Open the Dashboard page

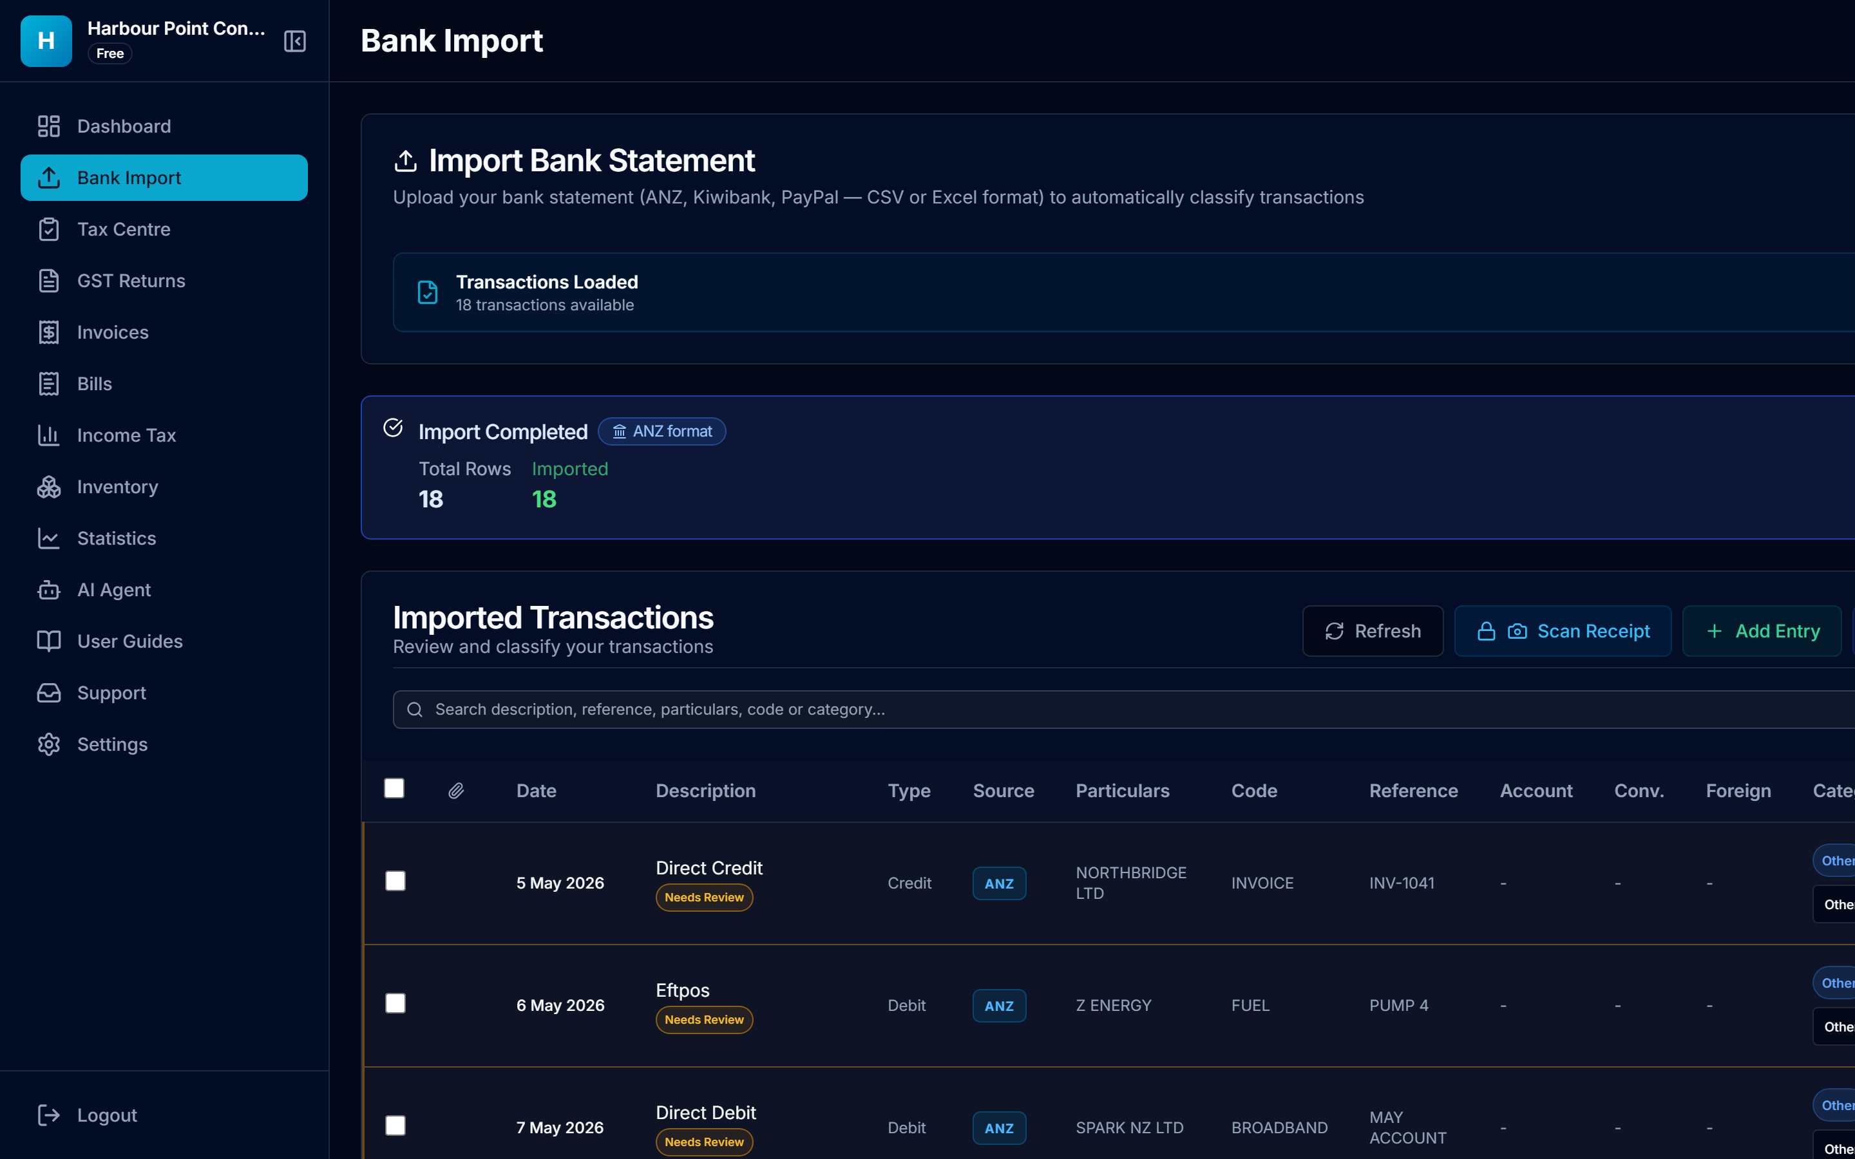164,126
